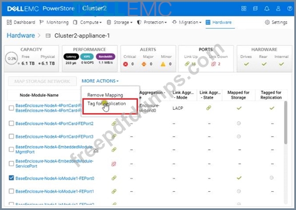Click the Bandwidth performance badge
Image resolution: width=296 pixels, height=210 pixels.
coord(106,57)
